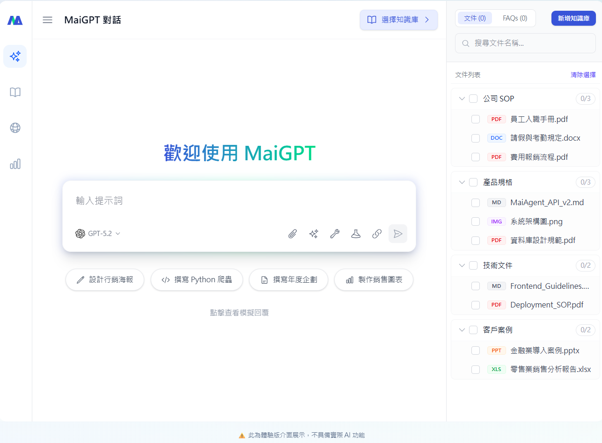Collapse the 客戶案例 folder chevron
Viewport: 602px width, 443px height.
click(x=462, y=330)
